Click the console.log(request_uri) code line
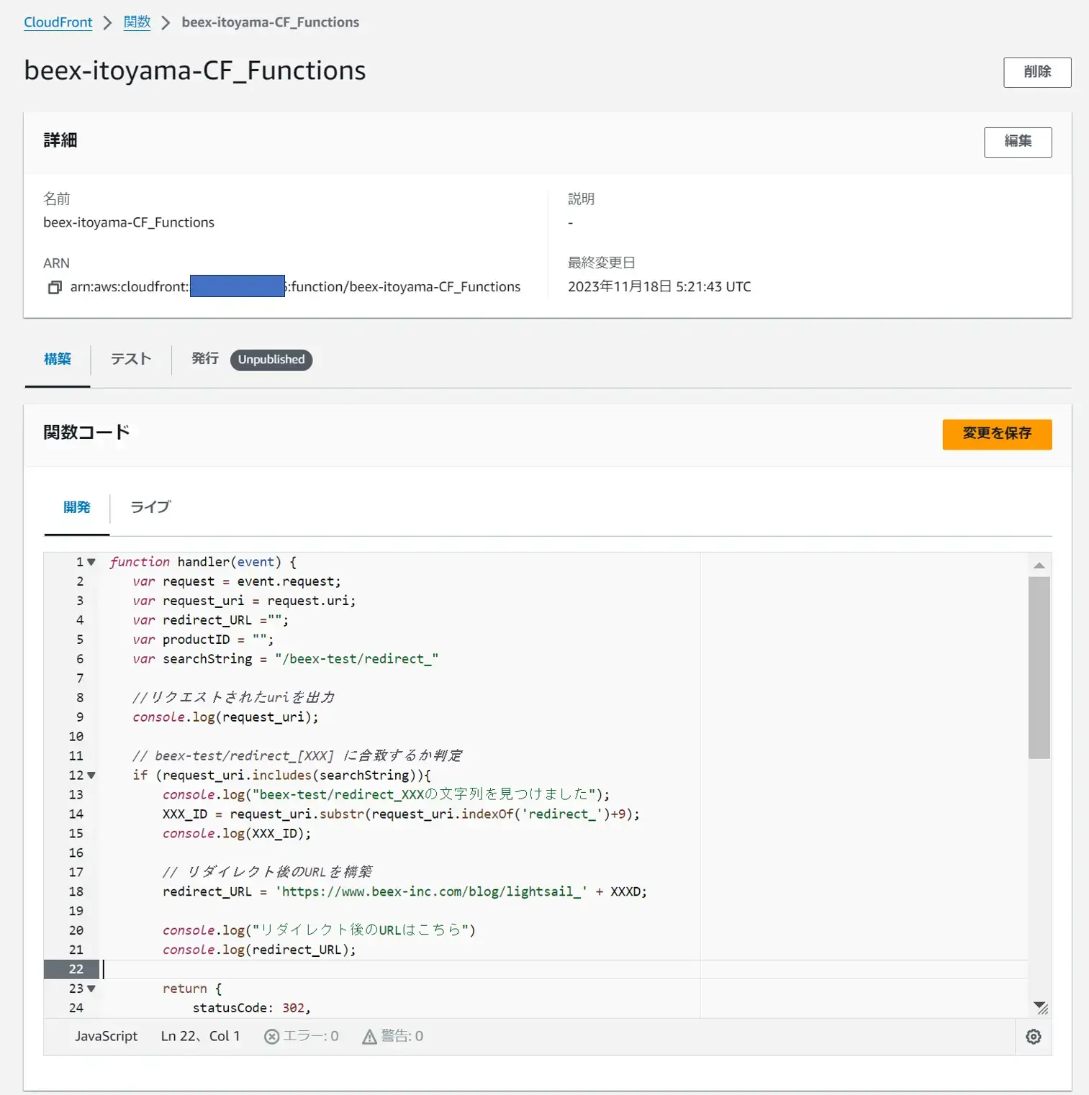 point(225,717)
